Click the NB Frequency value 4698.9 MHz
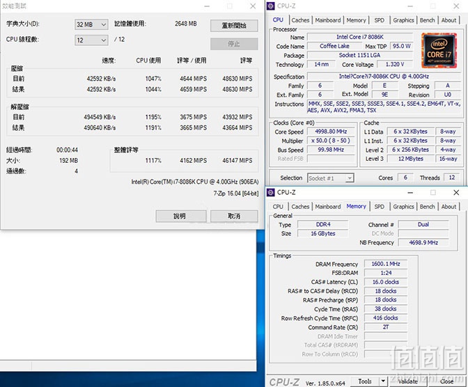468x387 pixels. coord(423,243)
